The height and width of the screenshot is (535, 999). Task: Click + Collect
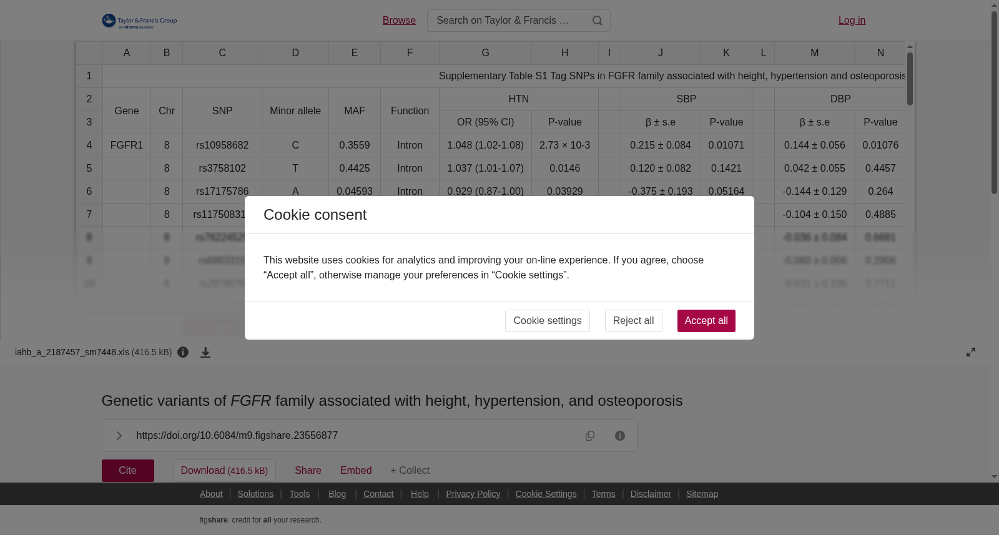coord(410,471)
